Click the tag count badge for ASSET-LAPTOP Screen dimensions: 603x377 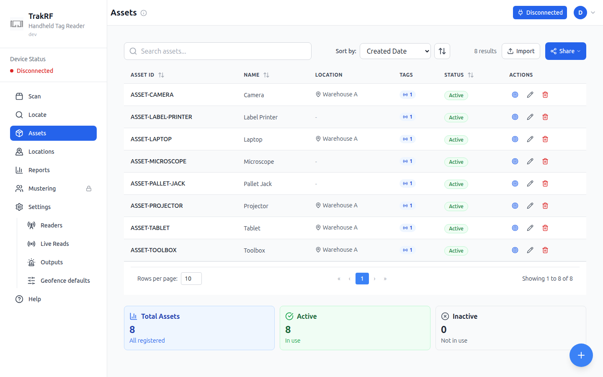[x=407, y=139]
